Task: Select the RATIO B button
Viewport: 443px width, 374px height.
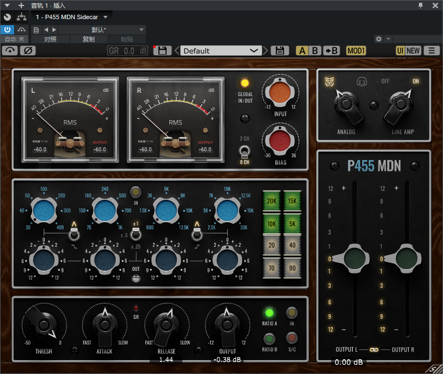Action: tap(269, 339)
